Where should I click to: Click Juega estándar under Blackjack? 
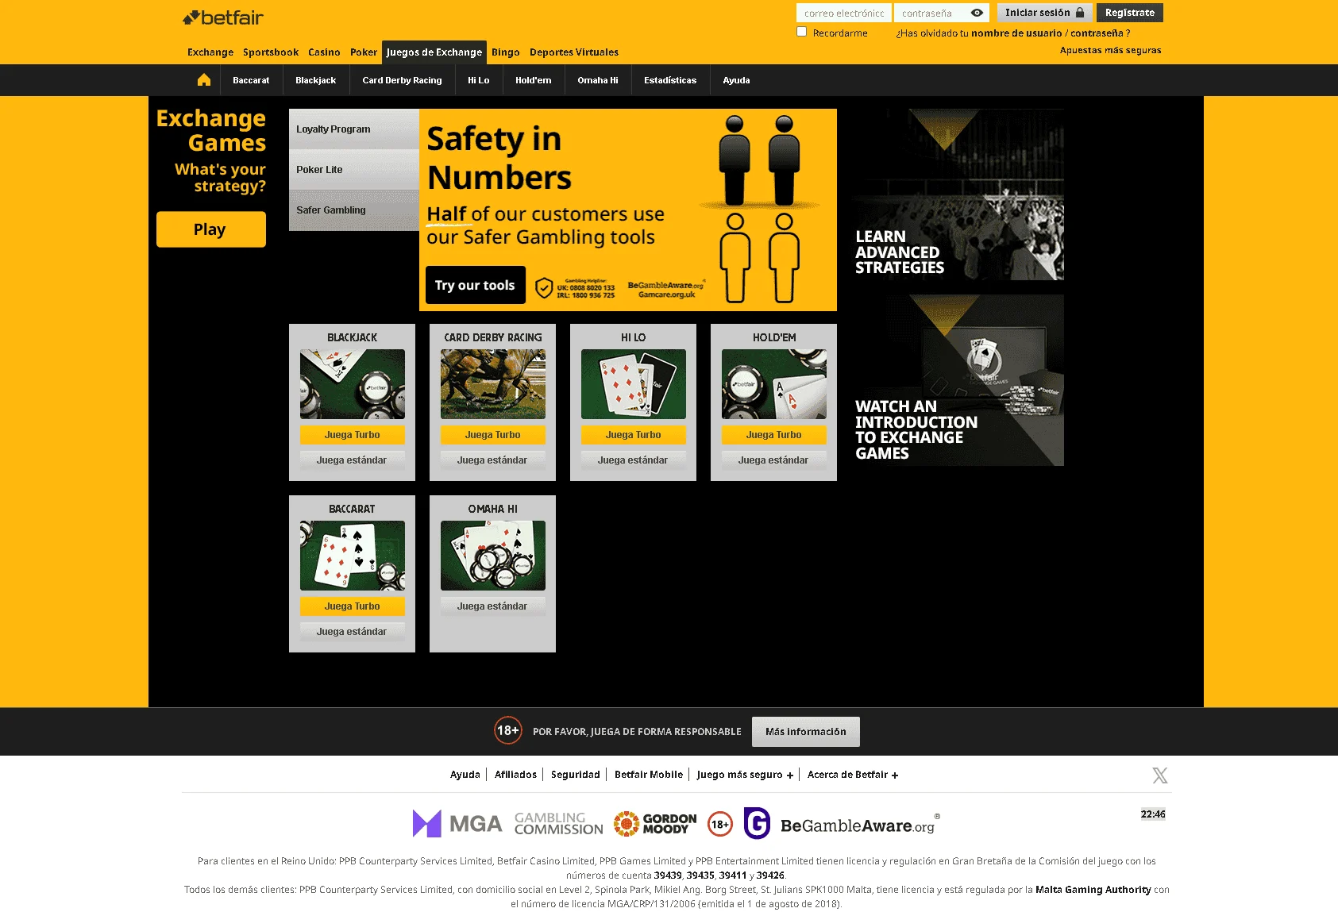click(353, 460)
